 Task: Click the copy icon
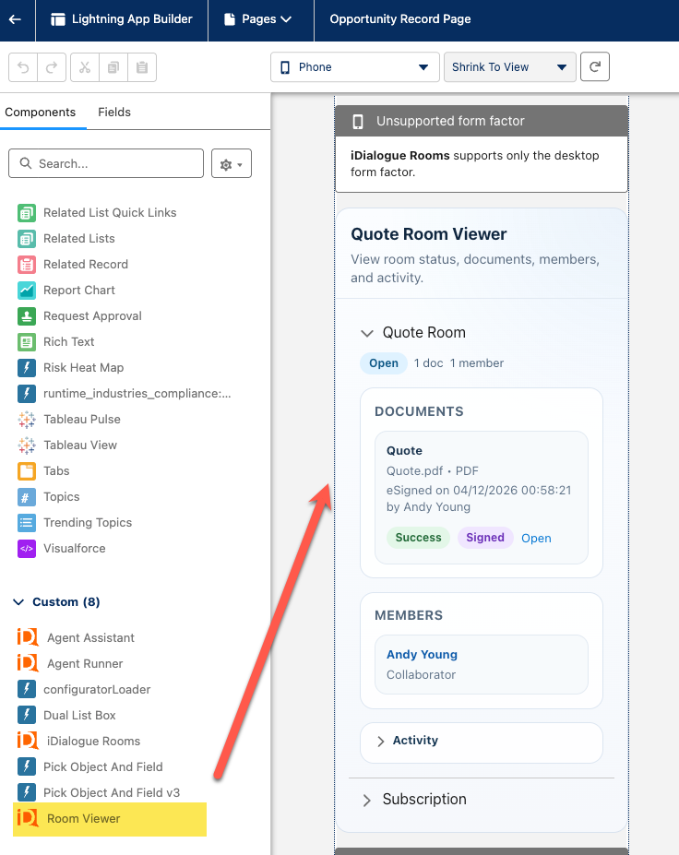[x=113, y=67]
